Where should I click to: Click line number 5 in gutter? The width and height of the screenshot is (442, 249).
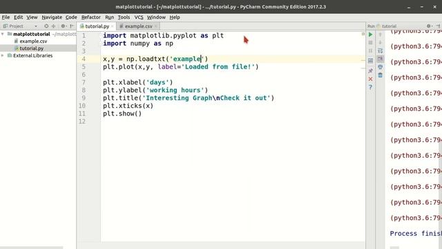click(84, 67)
